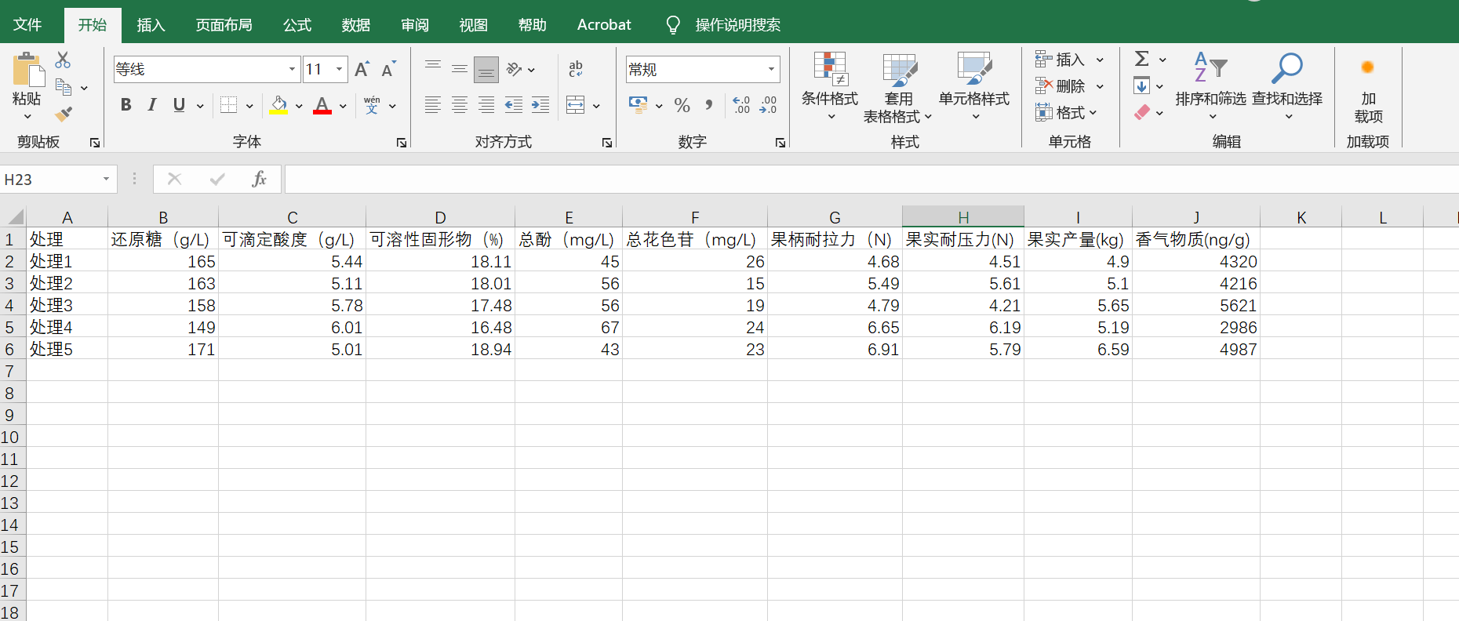Toggle Bold formatting
The image size is (1459, 621).
126,105
